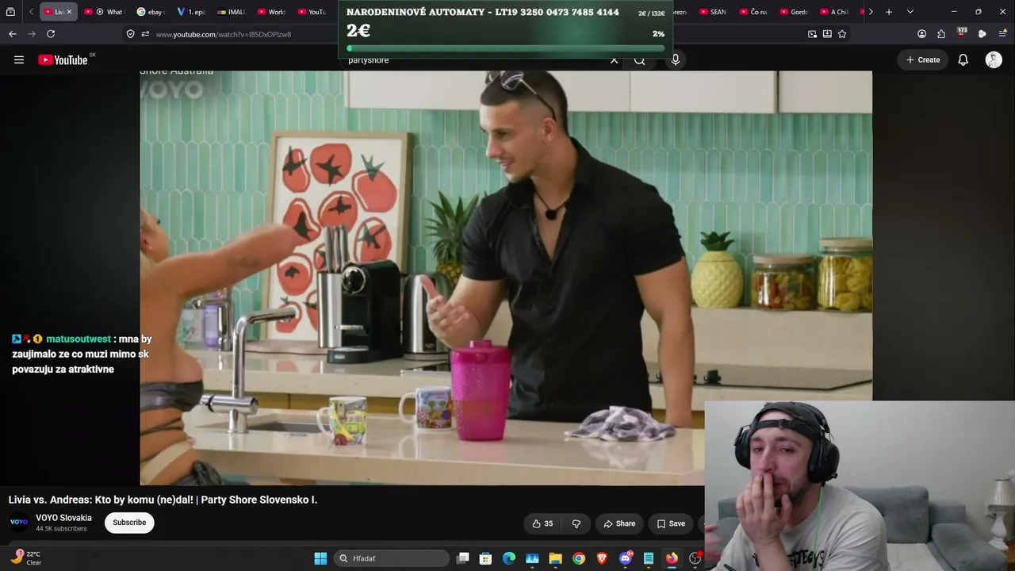Clear the YouTube search box text
The image size is (1015, 571).
click(x=614, y=59)
